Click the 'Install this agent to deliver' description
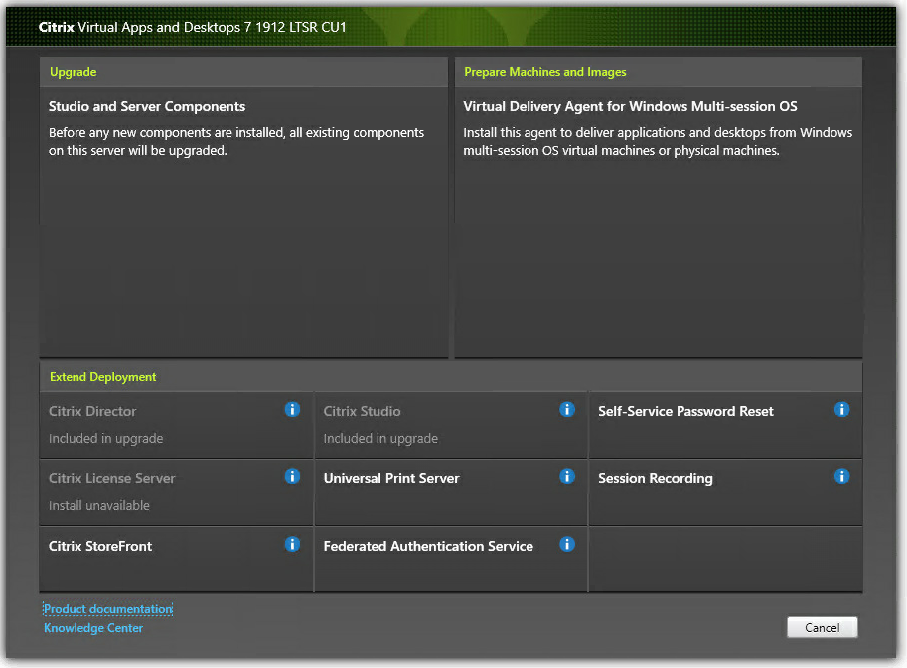The height and width of the screenshot is (668, 907). point(658,142)
